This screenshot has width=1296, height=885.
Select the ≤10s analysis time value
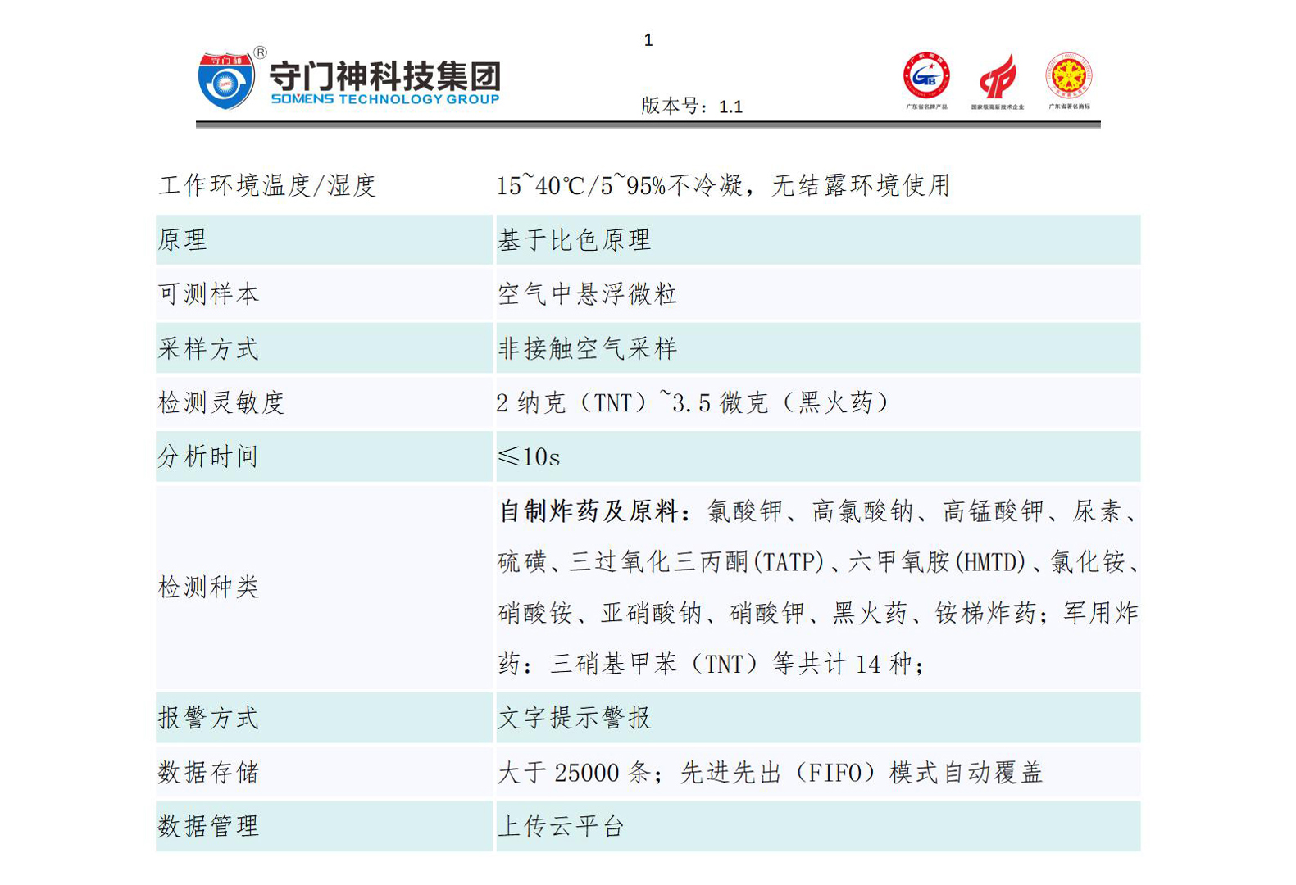(529, 457)
